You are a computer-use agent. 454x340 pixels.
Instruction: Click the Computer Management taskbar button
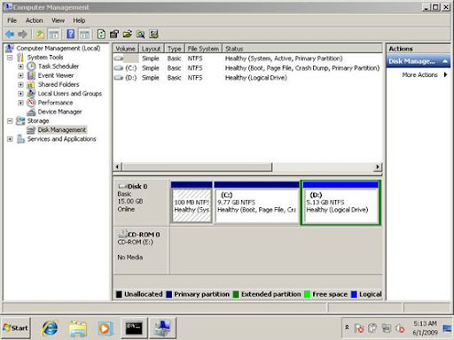coord(162,328)
